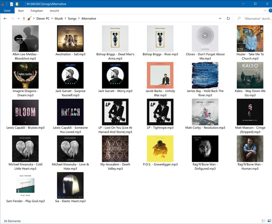Go up one folder level

tap(24, 19)
